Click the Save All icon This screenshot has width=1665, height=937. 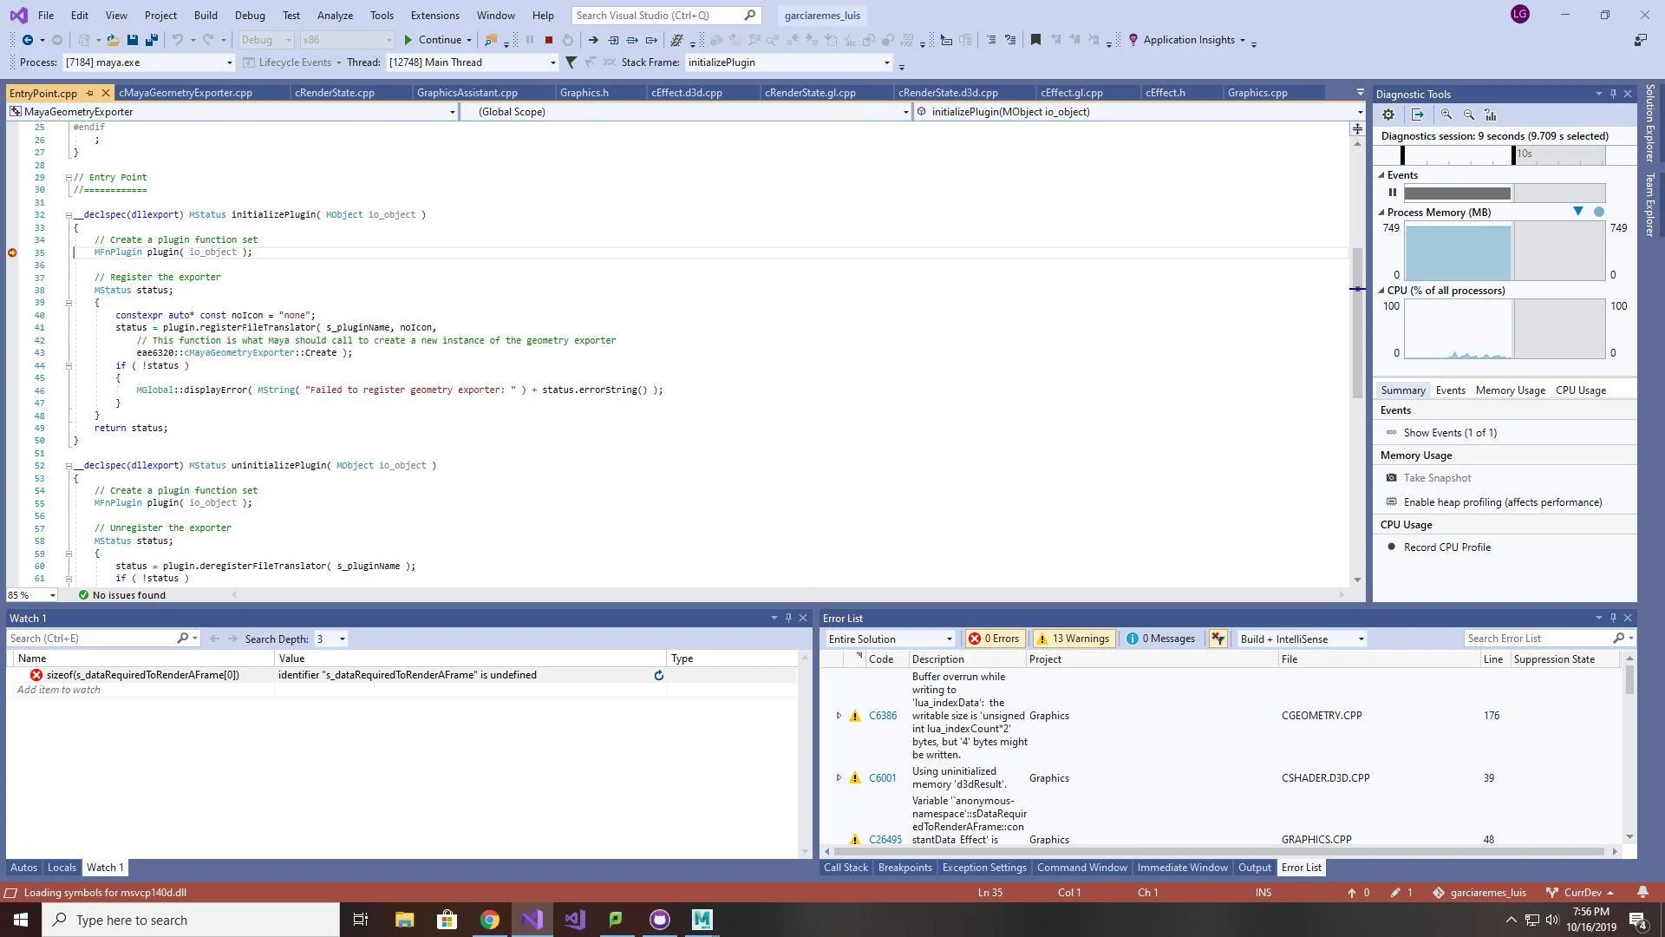[x=152, y=40]
